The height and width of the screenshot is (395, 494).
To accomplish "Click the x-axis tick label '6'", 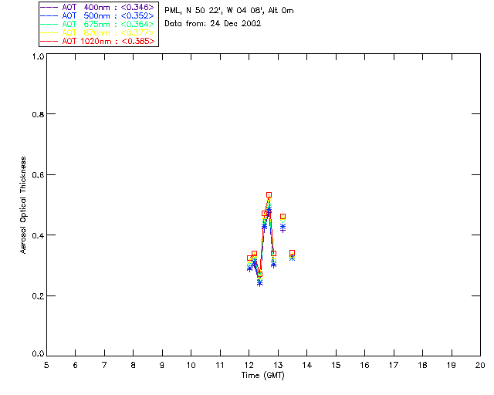I will [x=76, y=365].
